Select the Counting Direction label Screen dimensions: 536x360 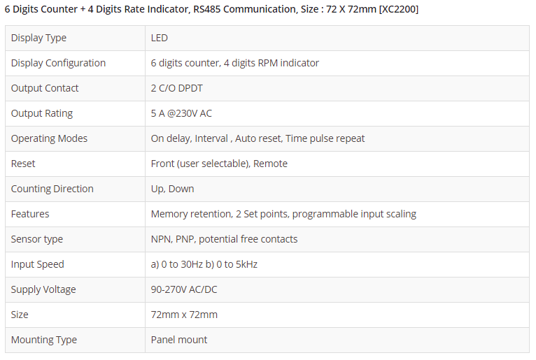[52, 189]
